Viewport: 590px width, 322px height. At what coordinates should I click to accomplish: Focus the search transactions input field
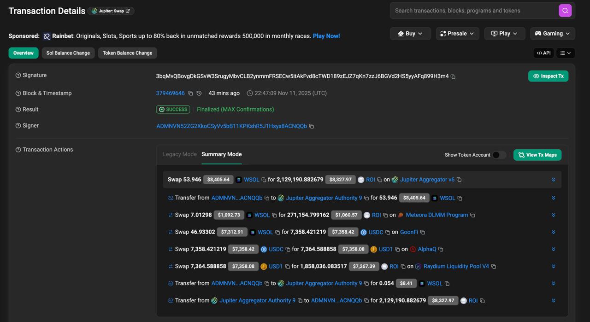coord(475,11)
